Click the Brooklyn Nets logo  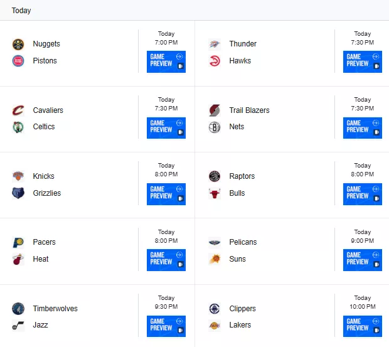[x=215, y=127]
